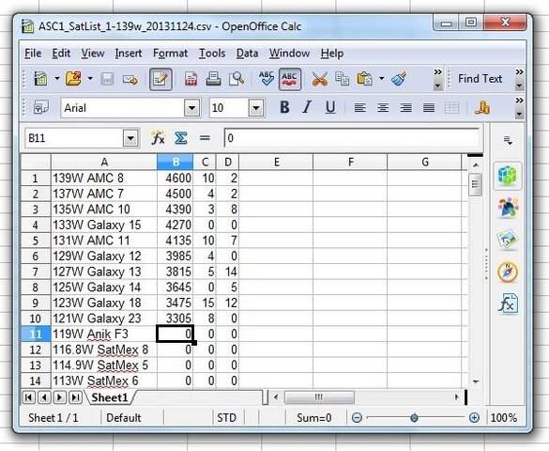The width and height of the screenshot is (549, 451).
Task: Expand the Font Size dropdown
Action: (x=256, y=107)
